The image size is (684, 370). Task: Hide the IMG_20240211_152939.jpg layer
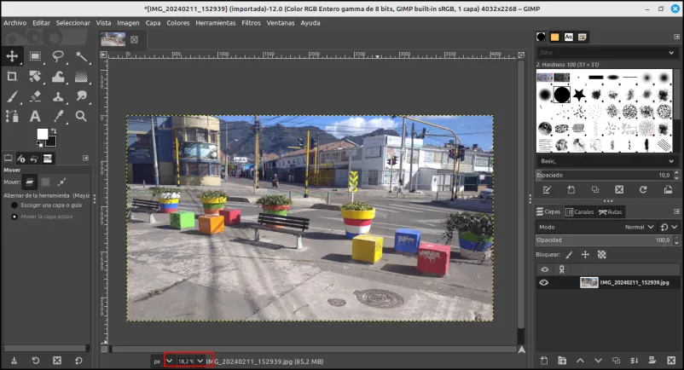point(543,282)
